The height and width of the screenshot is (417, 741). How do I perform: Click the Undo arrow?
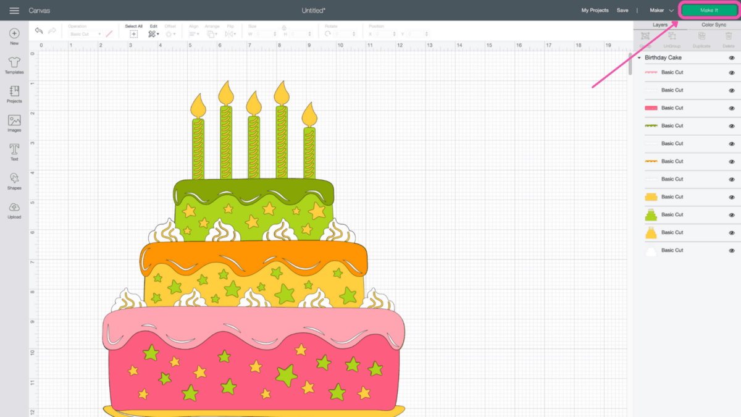(x=39, y=31)
